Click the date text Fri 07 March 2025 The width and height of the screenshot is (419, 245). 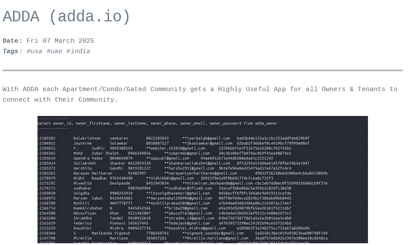pyautogui.click(x=60, y=41)
